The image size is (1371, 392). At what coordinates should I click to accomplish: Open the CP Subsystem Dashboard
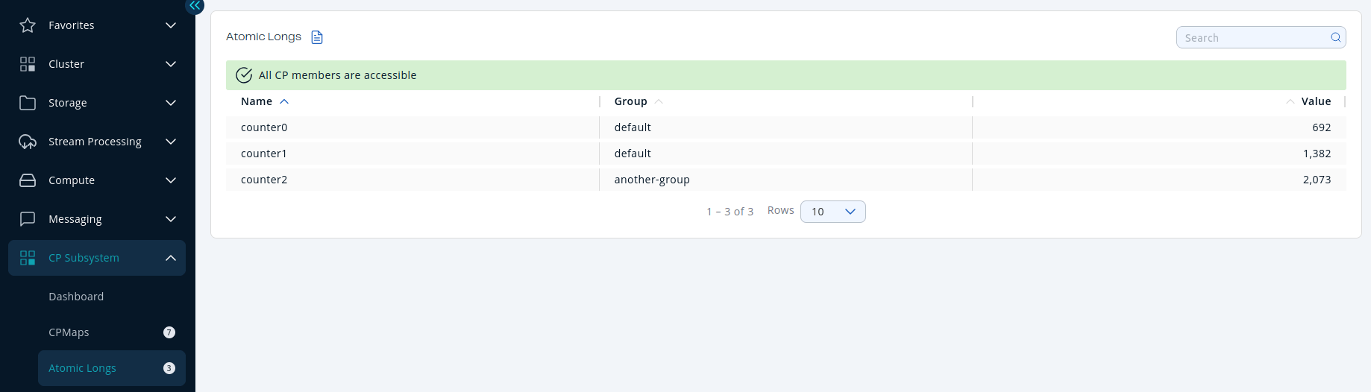[x=76, y=297]
